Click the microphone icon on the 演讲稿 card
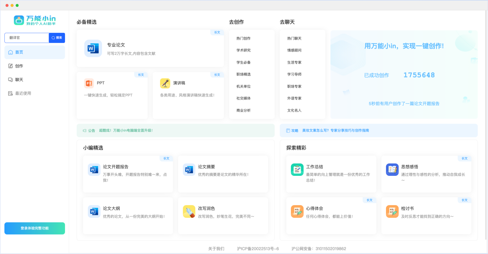 pyautogui.click(x=165, y=83)
